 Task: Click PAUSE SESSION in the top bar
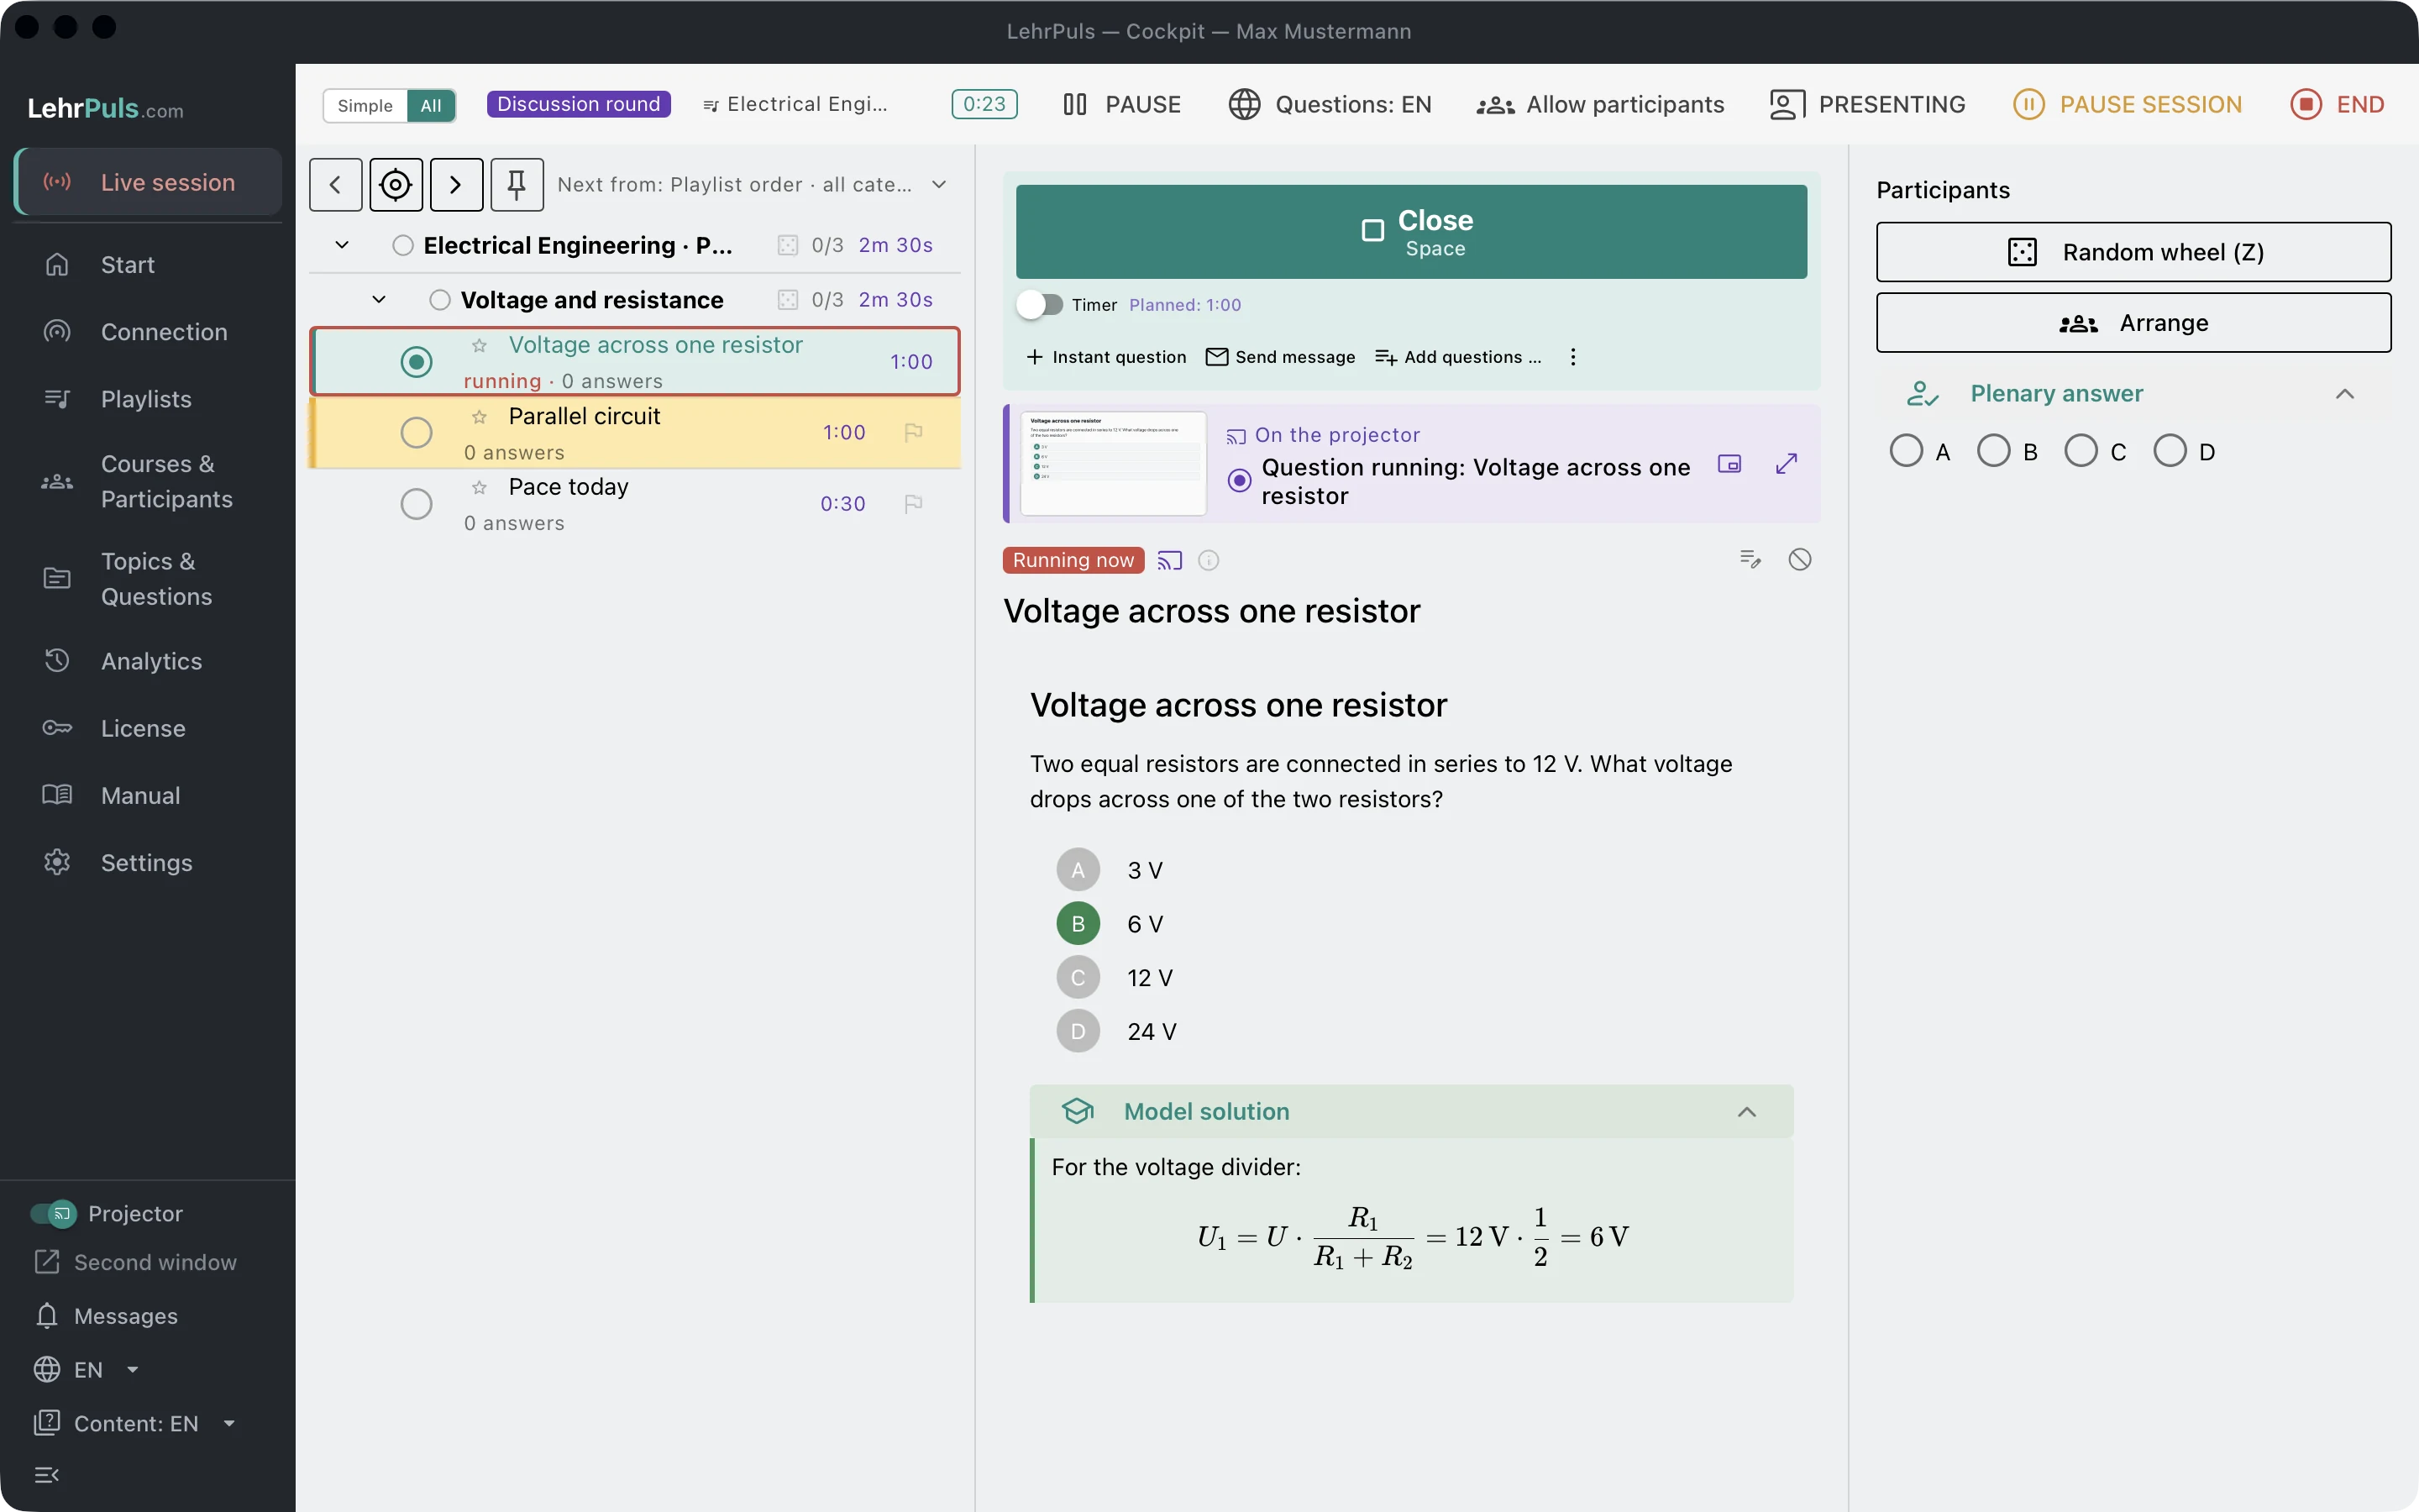pos(2126,104)
